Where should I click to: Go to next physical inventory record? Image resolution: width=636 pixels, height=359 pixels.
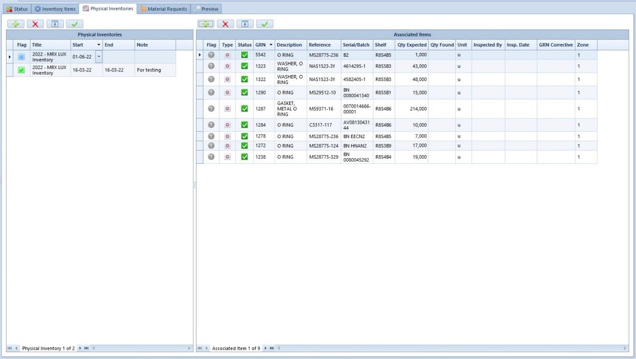[x=80, y=348]
